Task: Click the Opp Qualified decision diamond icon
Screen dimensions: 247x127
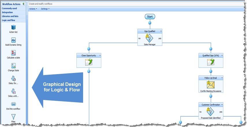Action: pyautogui.click(x=149, y=38)
